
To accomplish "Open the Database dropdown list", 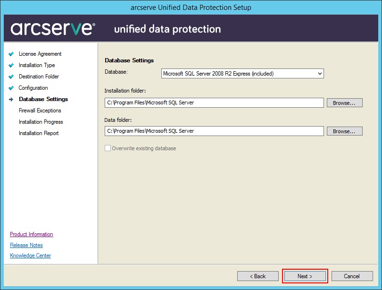I will click(x=242, y=73).
